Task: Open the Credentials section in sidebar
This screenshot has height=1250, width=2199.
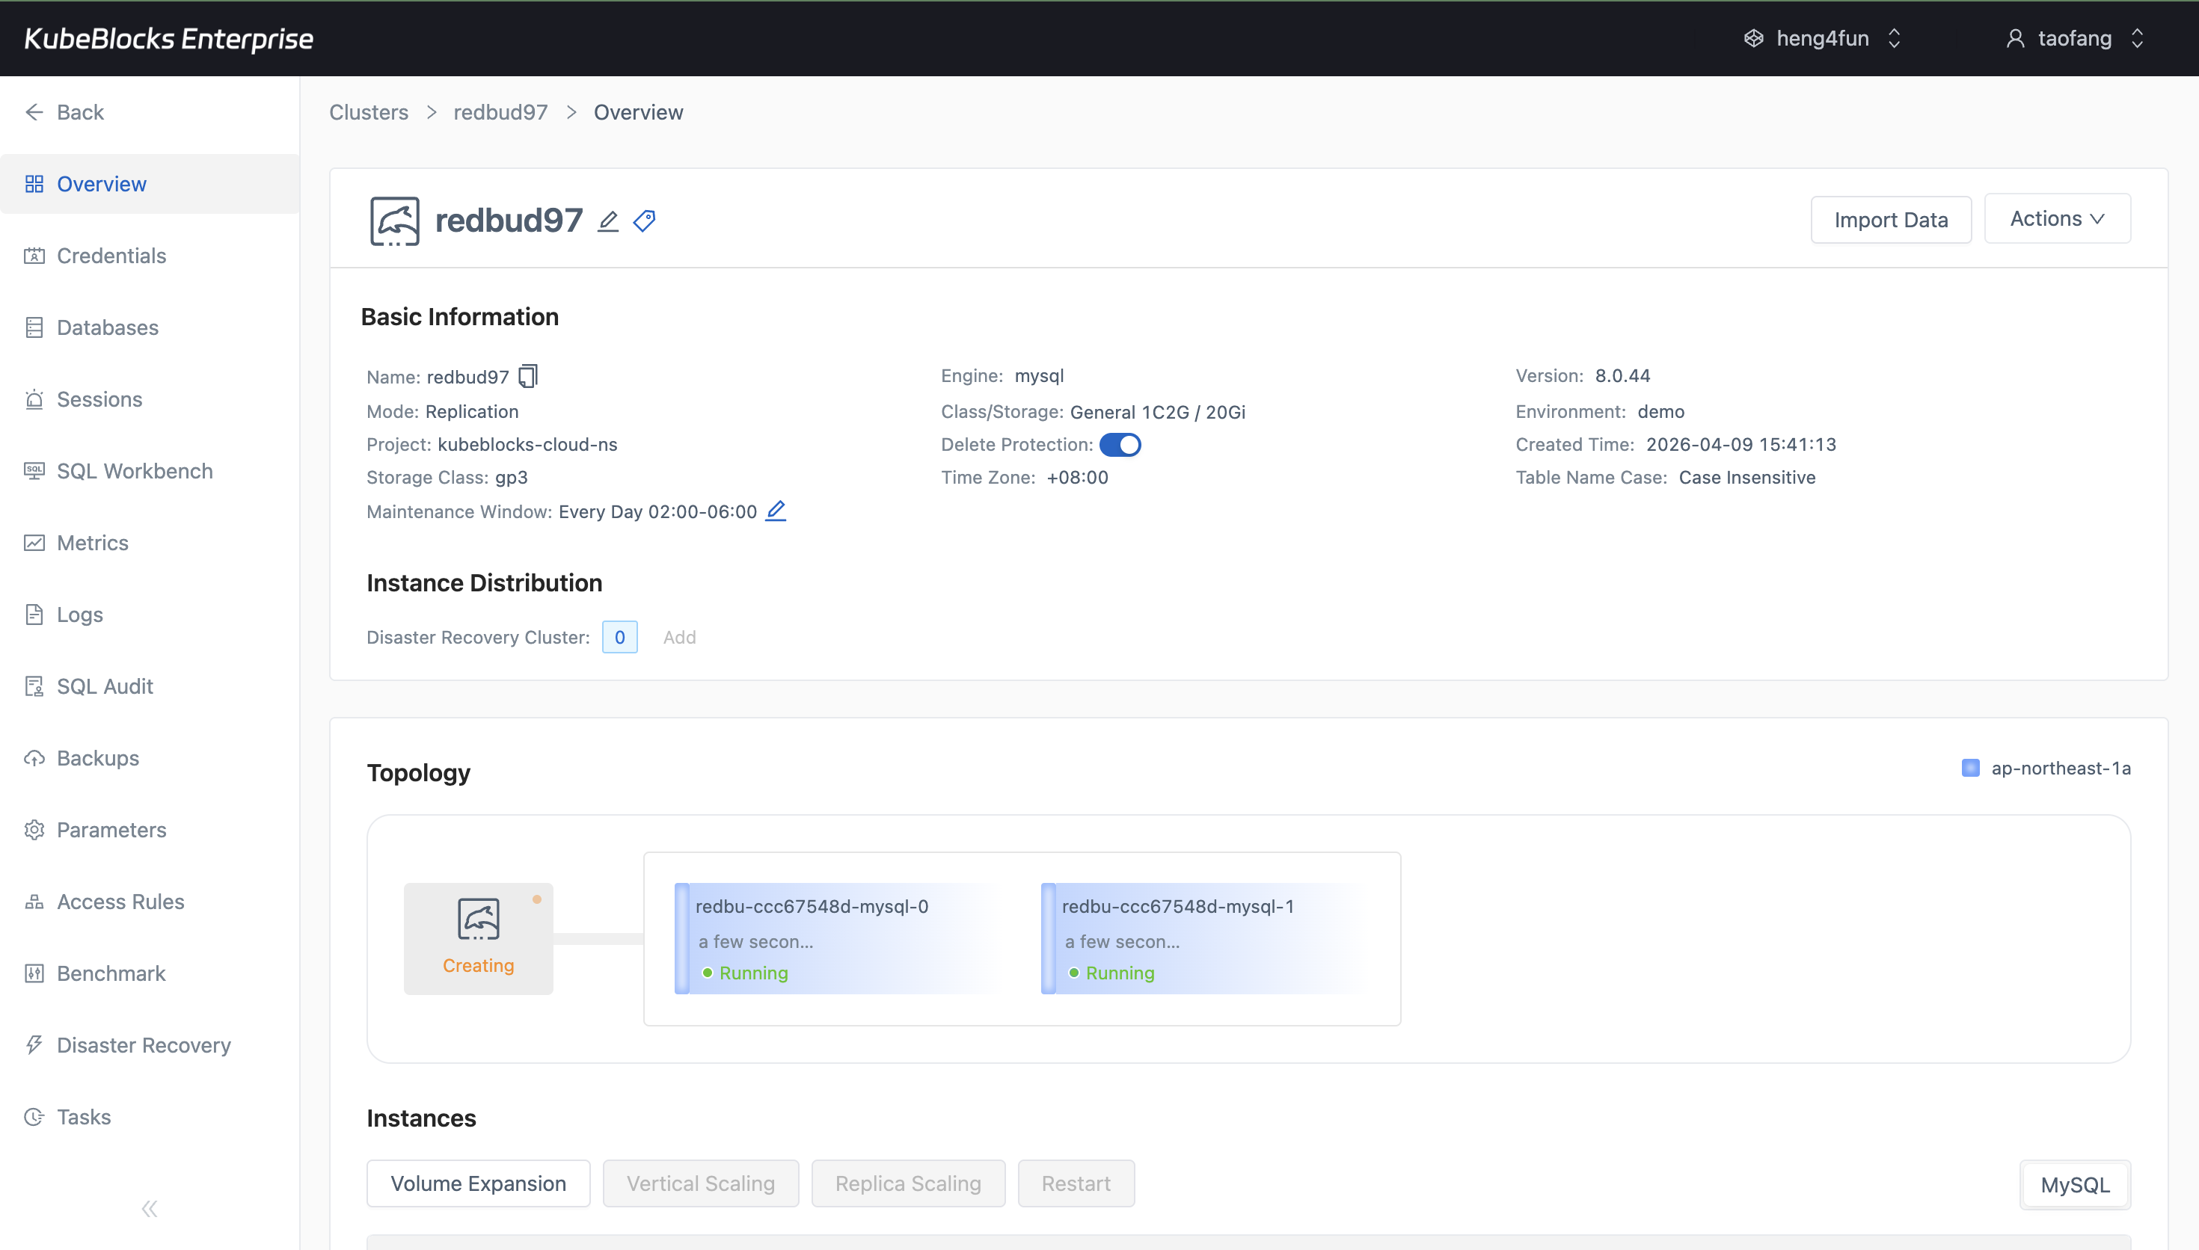Action: pos(111,255)
